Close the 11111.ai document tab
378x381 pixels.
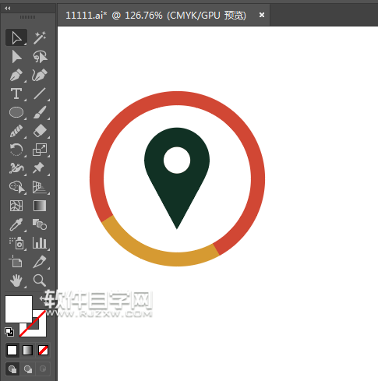tap(262, 15)
